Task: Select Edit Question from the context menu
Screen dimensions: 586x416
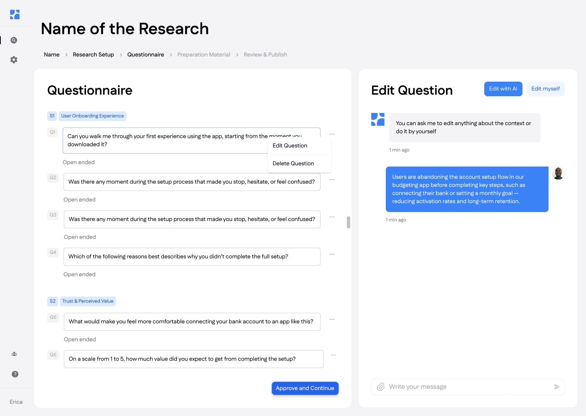Action: (290, 146)
